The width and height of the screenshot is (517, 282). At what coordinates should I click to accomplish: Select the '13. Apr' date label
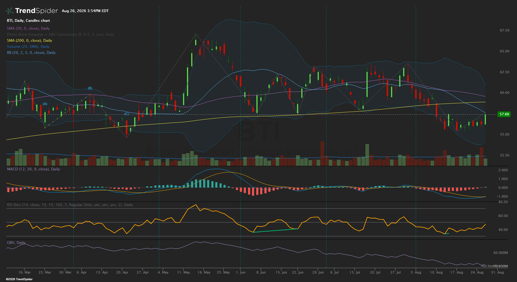point(102,272)
